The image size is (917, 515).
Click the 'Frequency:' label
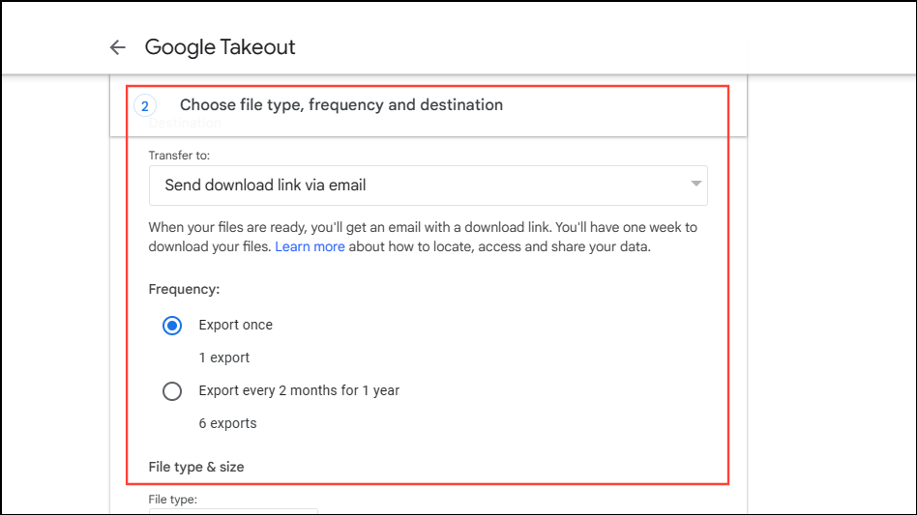184,290
